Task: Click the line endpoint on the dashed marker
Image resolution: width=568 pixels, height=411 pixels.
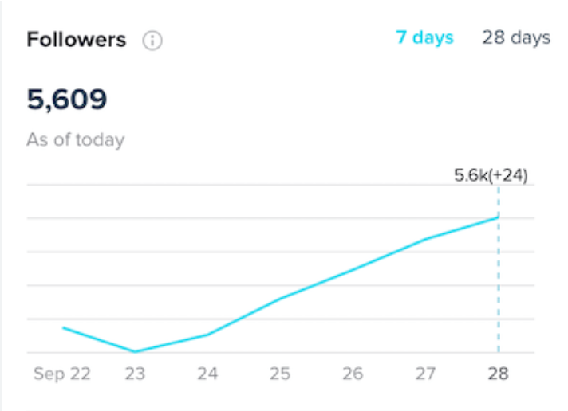Action: [499, 216]
